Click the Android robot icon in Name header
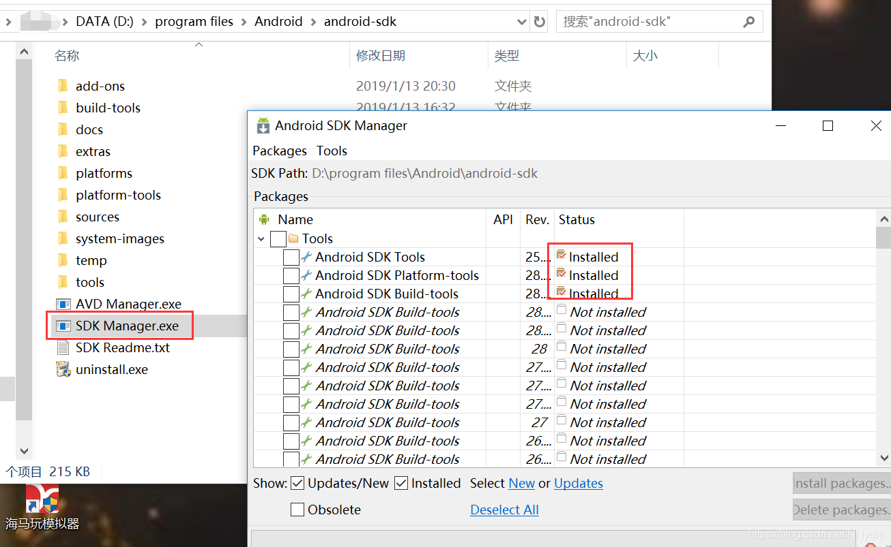Viewport: 891px width, 547px height. click(264, 219)
